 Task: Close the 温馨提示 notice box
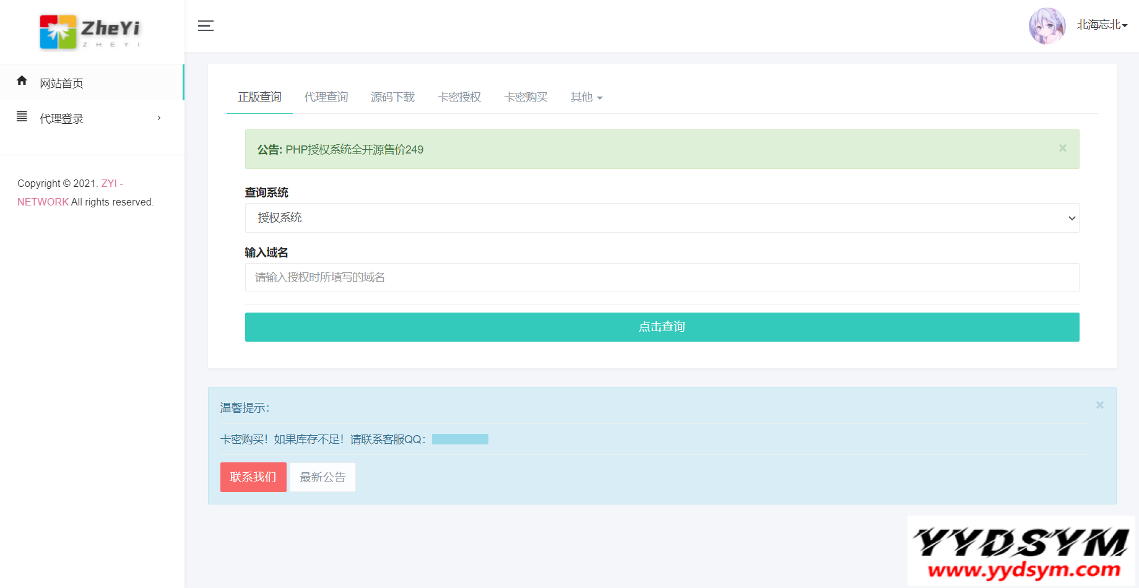point(1100,405)
